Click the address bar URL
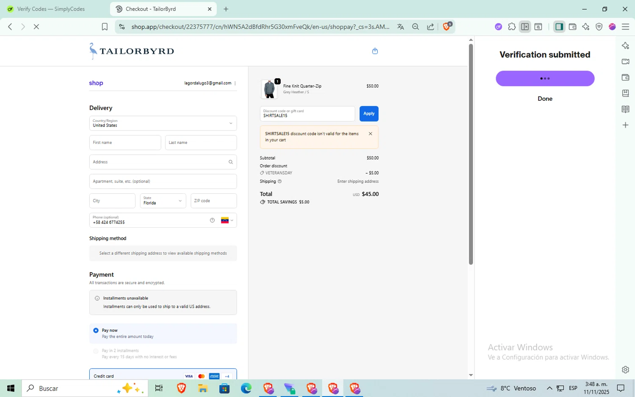This screenshot has height=397, width=635. [260, 27]
